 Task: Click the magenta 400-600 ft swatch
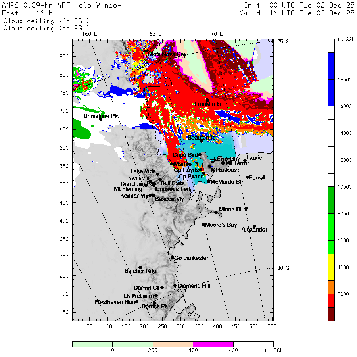coord(213,344)
